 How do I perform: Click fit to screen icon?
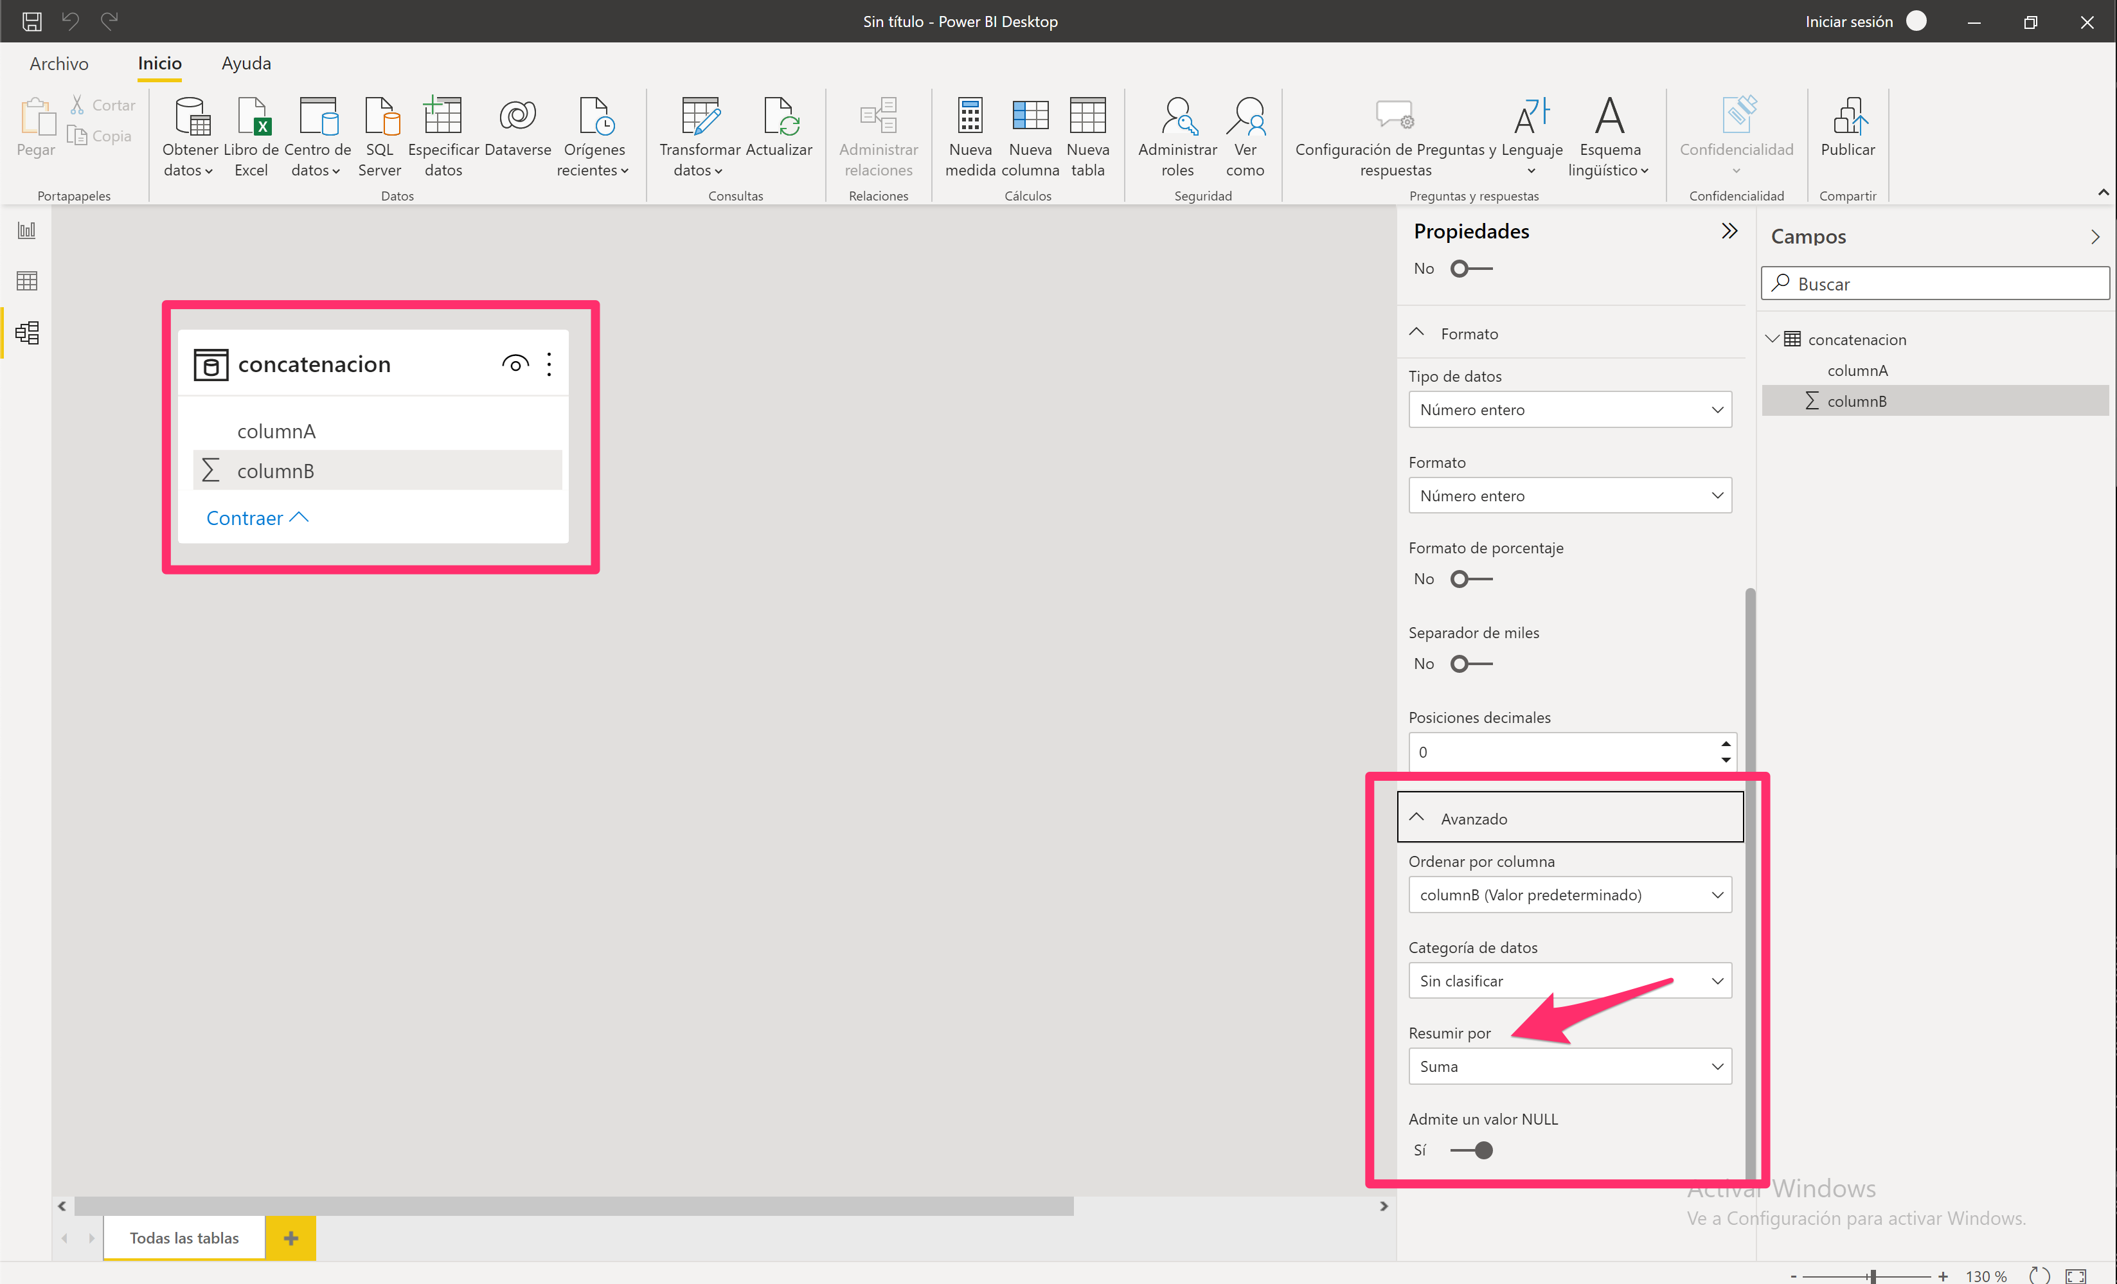pyautogui.click(x=2077, y=1276)
